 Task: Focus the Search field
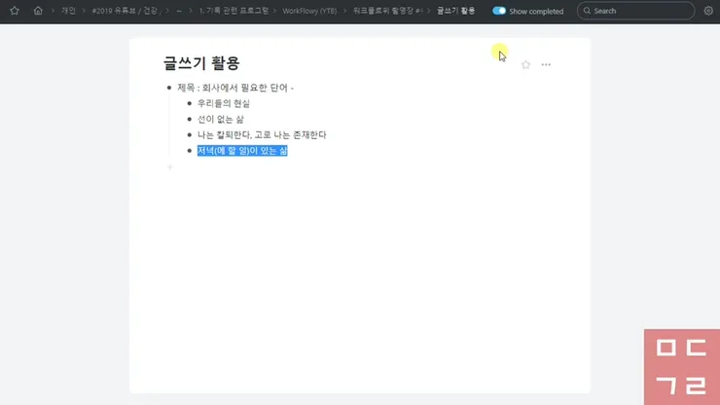635,11
